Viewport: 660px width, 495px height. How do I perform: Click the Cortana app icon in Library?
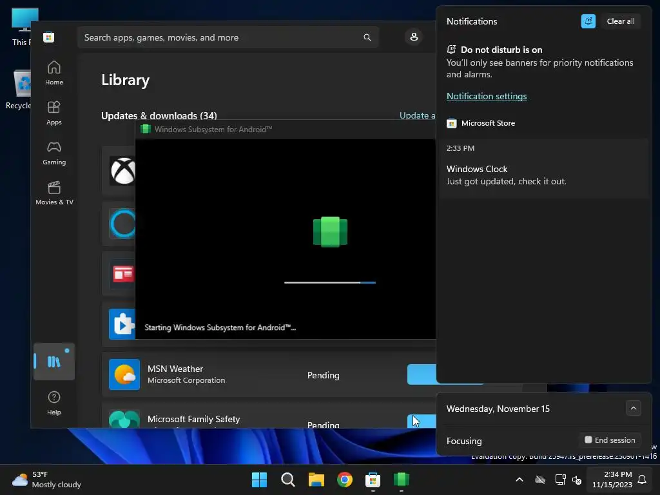click(122, 224)
